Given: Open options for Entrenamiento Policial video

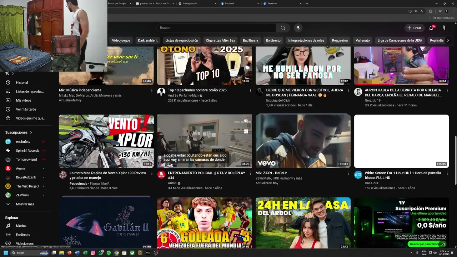Looking at the screenshot, I should (x=250, y=173).
